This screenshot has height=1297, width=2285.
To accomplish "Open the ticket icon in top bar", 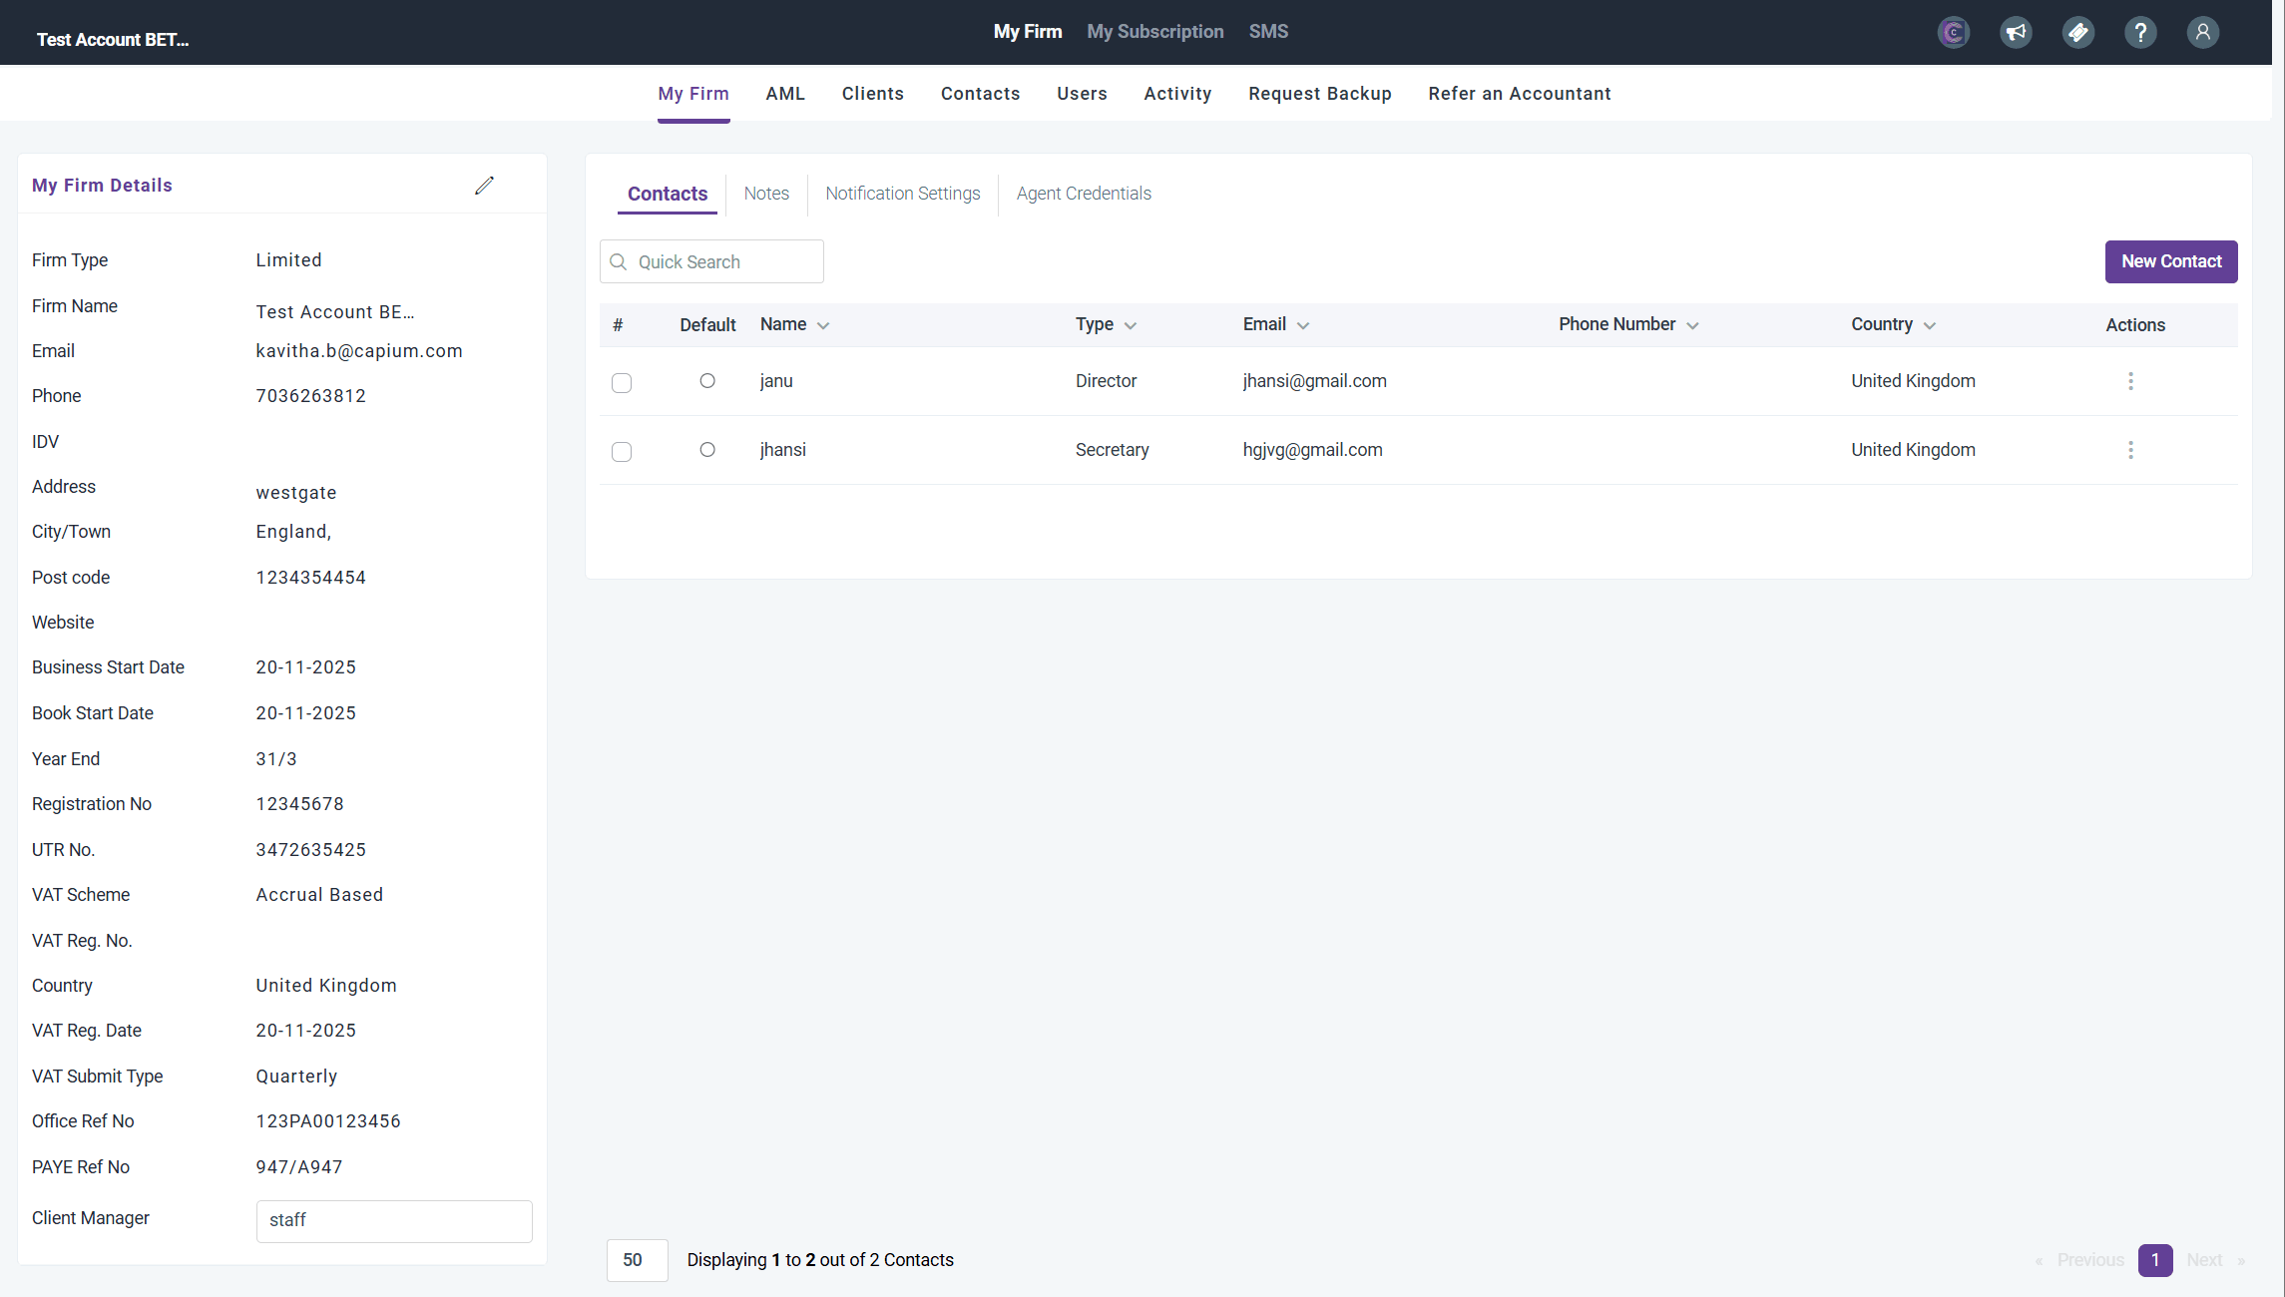I will [x=2077, y=33].
